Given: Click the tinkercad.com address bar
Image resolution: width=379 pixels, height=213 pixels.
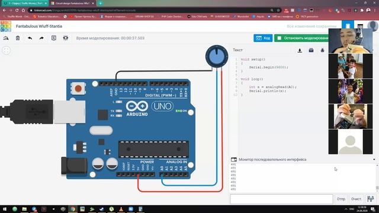Looking at the screenshot, I should click(x=150, y=11).
